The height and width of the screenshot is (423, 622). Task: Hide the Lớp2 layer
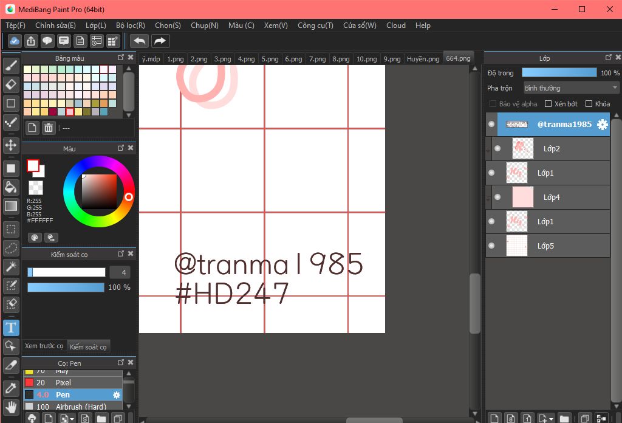497,148
